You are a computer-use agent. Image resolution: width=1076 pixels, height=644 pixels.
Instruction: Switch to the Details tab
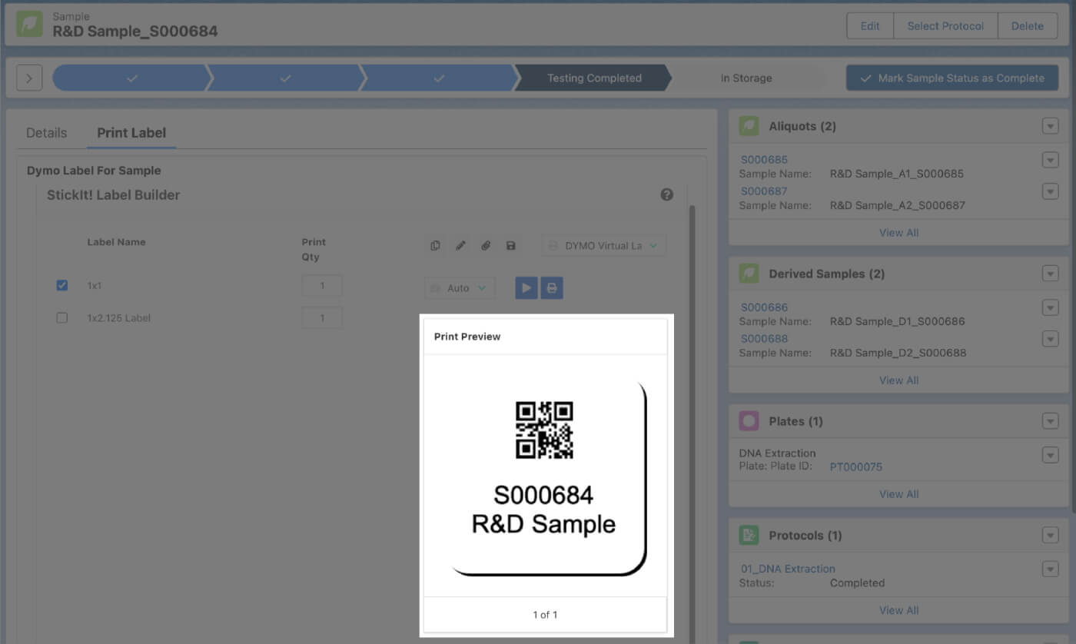pos(47,133)
